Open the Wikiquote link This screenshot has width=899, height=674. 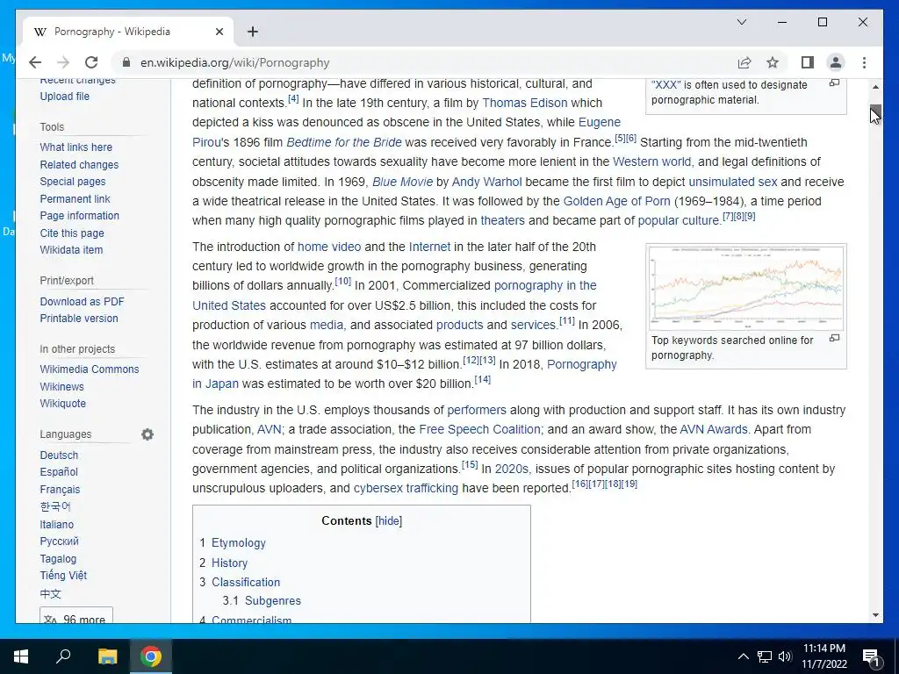click(x=63, y=404)
